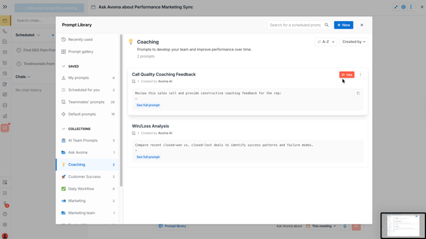Open Find SEO Pain Points scheduled chat
The height and width of the screenshot is (239, 426).
pyautogui.click(x=36, y=50)
